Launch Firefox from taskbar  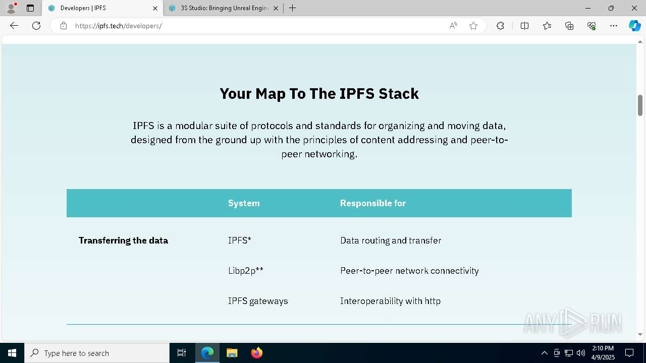click(256, 353)
